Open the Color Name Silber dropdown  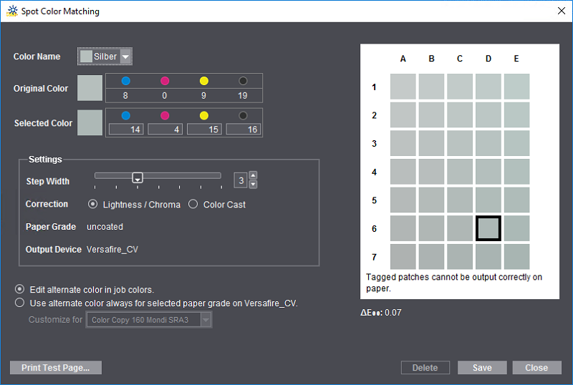click(x=125, y=57)
